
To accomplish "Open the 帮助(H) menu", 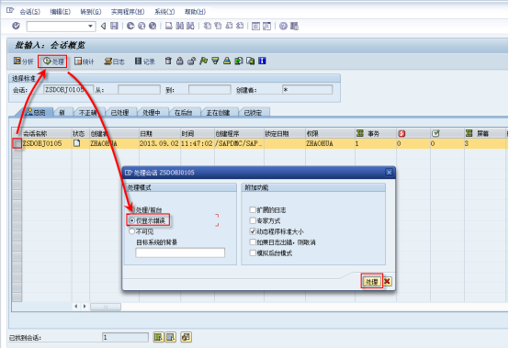I will pos(195,12).
